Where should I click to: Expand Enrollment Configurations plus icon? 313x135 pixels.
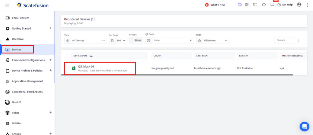pyautogui.click(x=50, y=60)
